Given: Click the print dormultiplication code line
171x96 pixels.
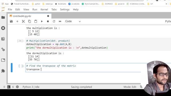Looking at the screenshot, I should click(x=67, y=48).
